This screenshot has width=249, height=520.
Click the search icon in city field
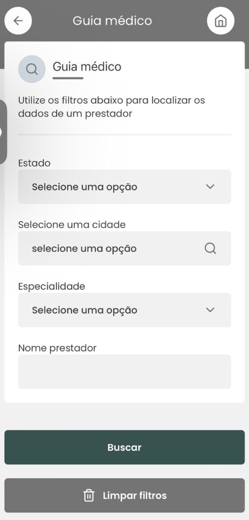pyautogui.click(x=210, y=248)
